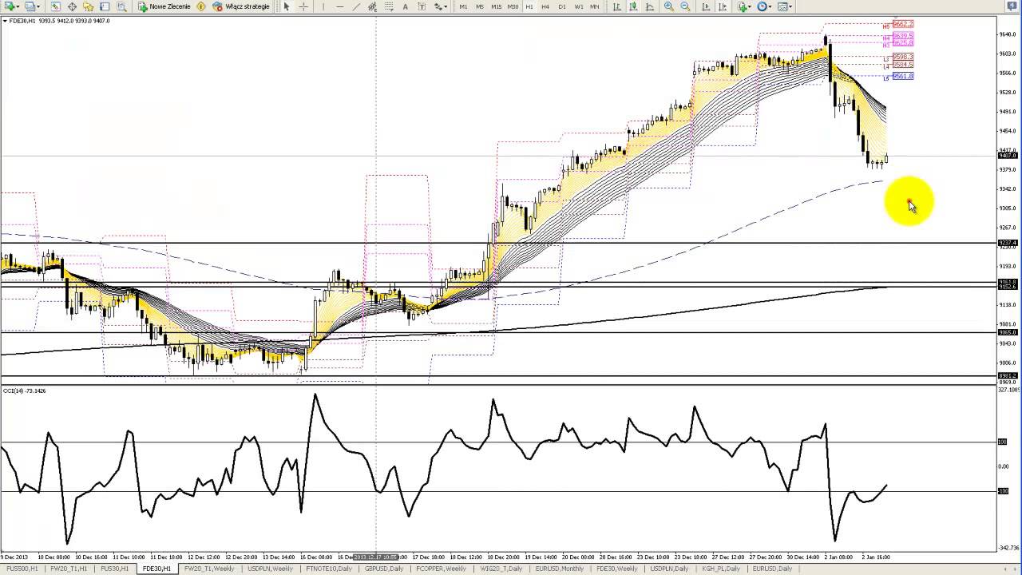Select the Fibonacci retracement tool
1022x575 pixels.
(x=389, y=6)
